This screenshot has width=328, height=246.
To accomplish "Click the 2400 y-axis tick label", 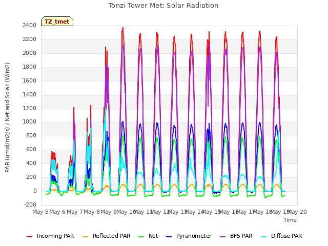I will [30, 25].
